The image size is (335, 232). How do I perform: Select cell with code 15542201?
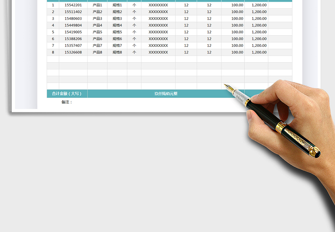73,5
